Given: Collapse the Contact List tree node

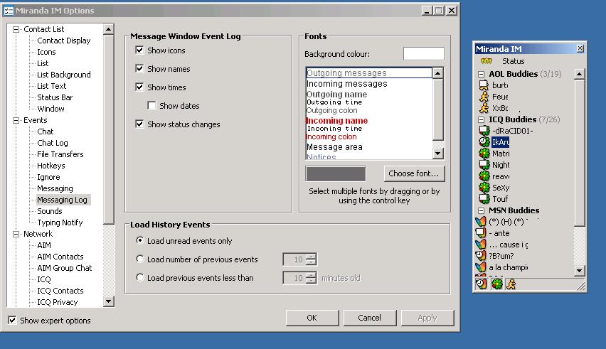Looking at the screenshot, I should 16,29.
